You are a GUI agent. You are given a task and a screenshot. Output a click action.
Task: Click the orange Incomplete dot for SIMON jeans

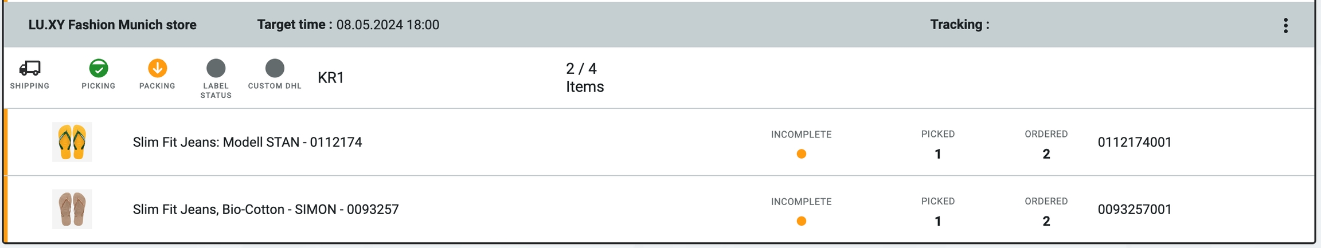(x=801, y=221)
